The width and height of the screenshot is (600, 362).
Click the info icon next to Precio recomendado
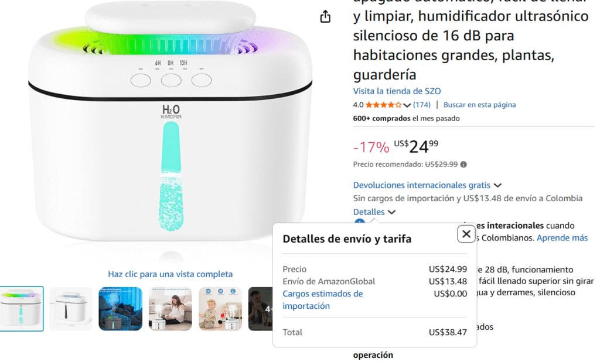[x=463, y=164]
